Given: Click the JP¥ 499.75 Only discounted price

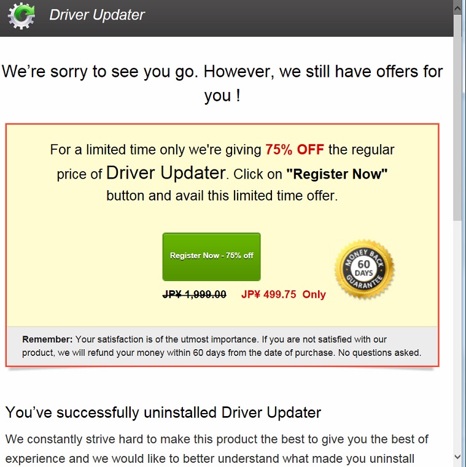Looking at the screenshot, I should coord(284,295).
